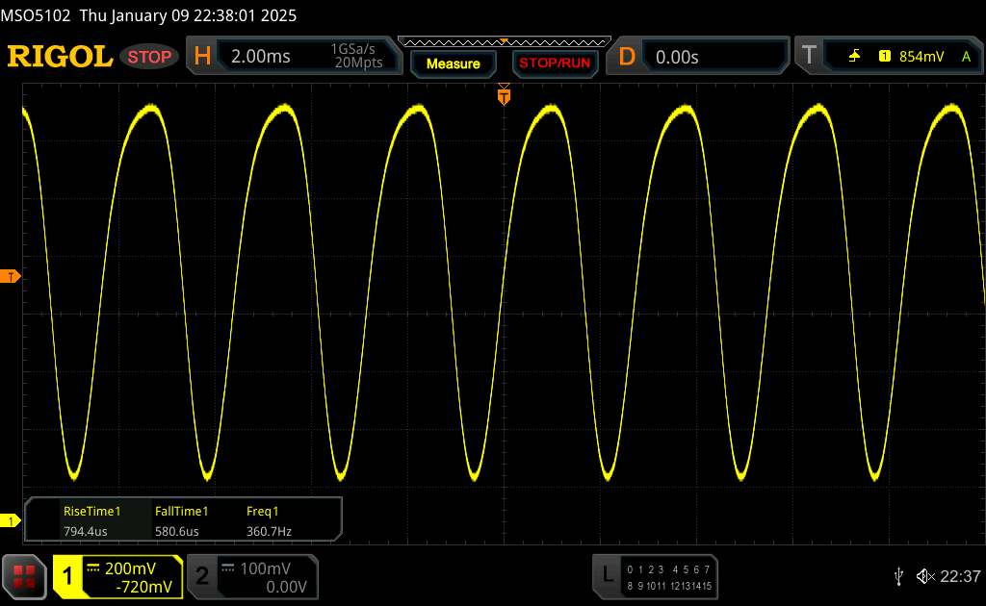Enable channel 2 with the 100mV label
Screen dimensions: 986x606
click(250, 576)
